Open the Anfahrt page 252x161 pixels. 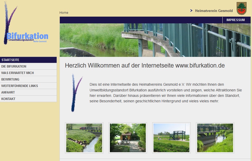pos(28,92)
